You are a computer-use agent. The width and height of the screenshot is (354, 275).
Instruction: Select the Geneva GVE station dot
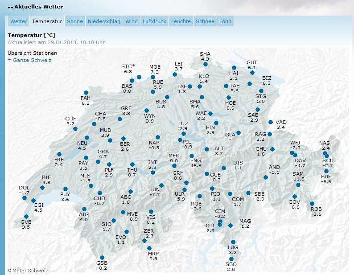tap(24, 217)
